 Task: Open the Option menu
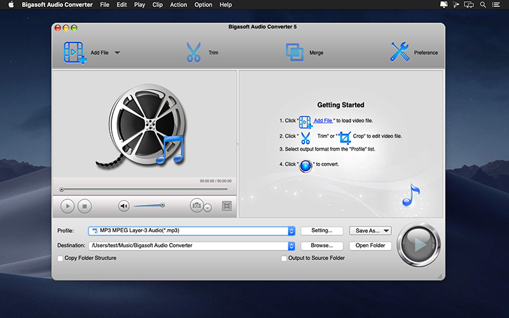(x=203, y=4)
